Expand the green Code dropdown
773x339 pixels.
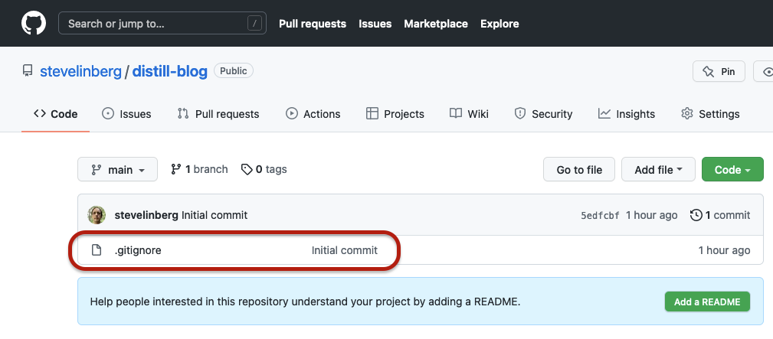(x=732, y=170)
